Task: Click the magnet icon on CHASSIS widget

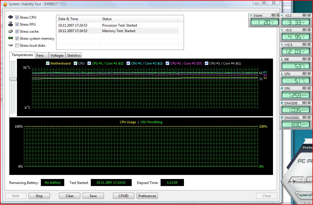Action: [305, 103]
